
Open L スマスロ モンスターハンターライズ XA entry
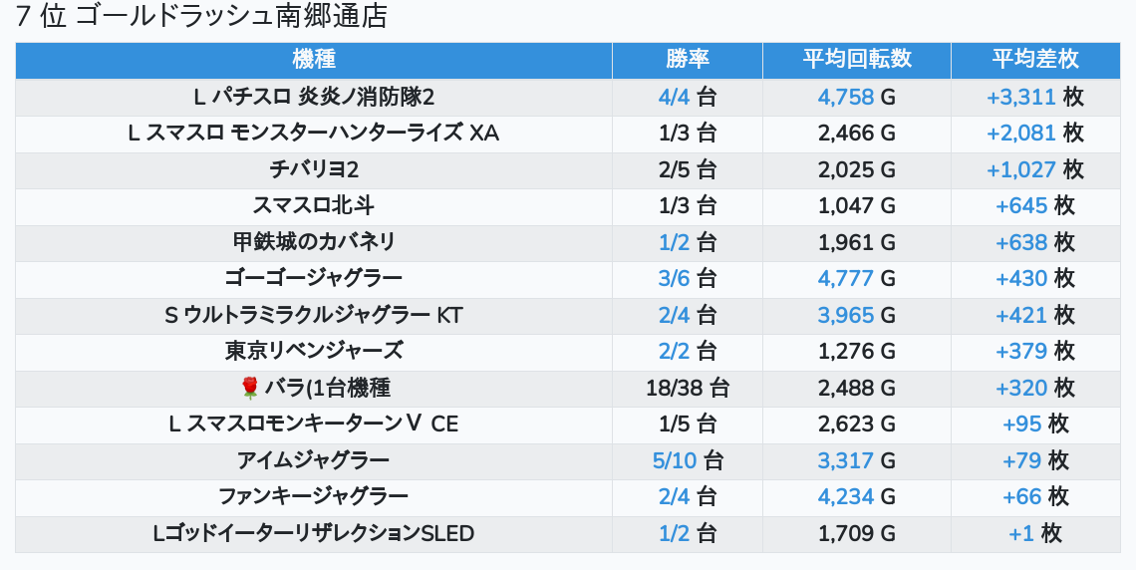(314, 134)
